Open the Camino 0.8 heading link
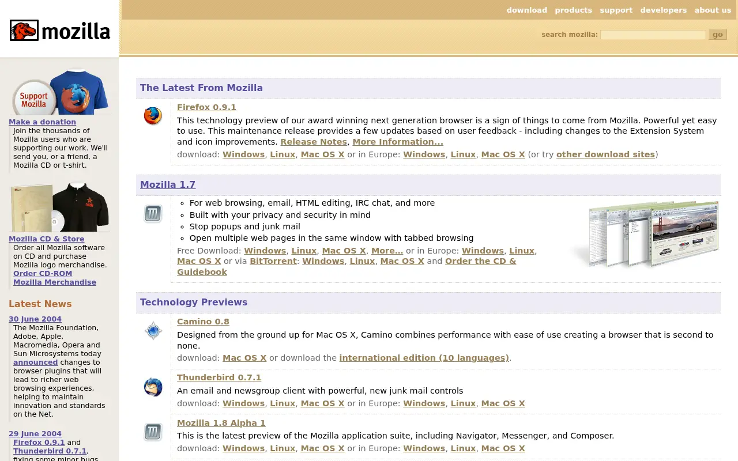 tap(203, 322)
